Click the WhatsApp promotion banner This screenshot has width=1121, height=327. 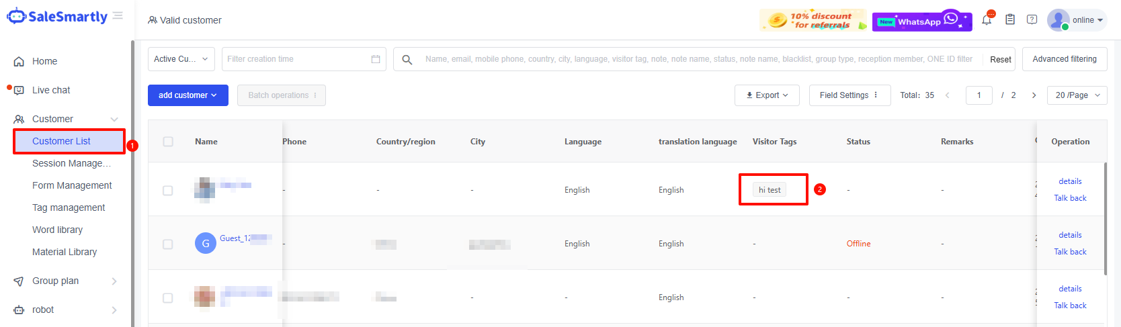pyautogui.click(x=921, y=21)
